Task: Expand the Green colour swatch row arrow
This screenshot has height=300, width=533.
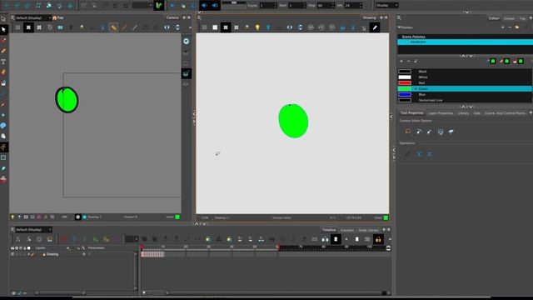Action: (416, 89)
